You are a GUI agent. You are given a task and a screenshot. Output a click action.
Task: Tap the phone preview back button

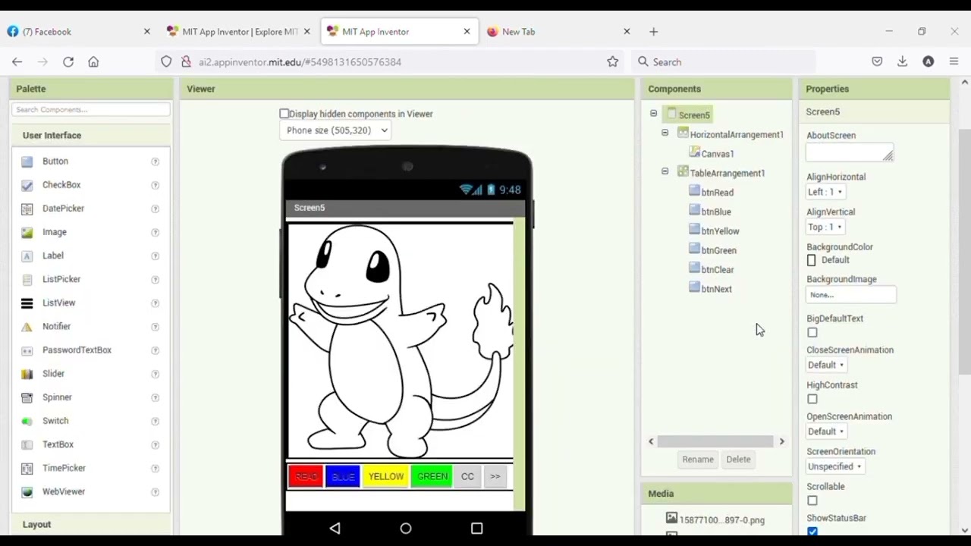pyautogui.click(x=335, y=528)
